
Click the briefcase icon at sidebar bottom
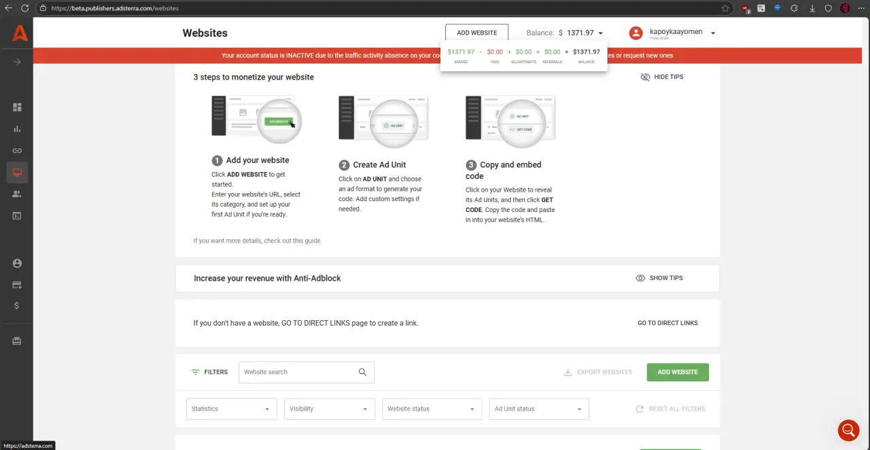17,341
